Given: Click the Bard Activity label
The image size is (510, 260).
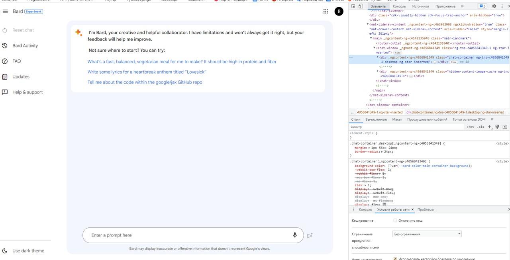Looking at the screenshot, I should click(x=25, y=46).
